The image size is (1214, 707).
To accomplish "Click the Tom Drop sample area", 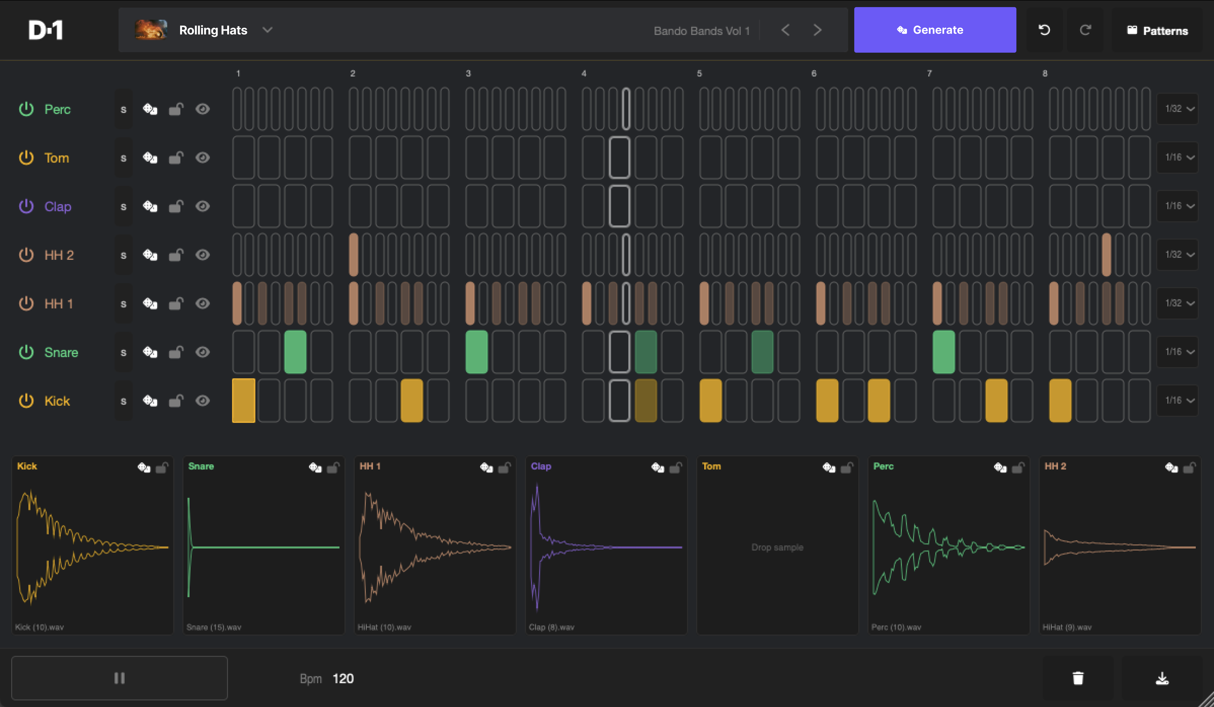I will [777, 547].
